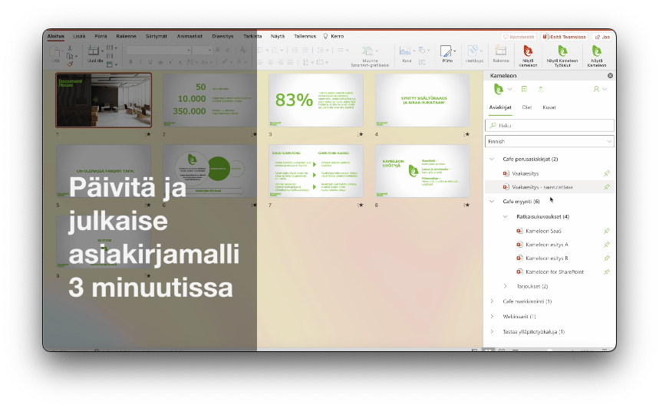The width and height of the screenshot is (659, 408).
Task: Pin the Kameleon esitys A presentation
Action: tap(607, 245)
